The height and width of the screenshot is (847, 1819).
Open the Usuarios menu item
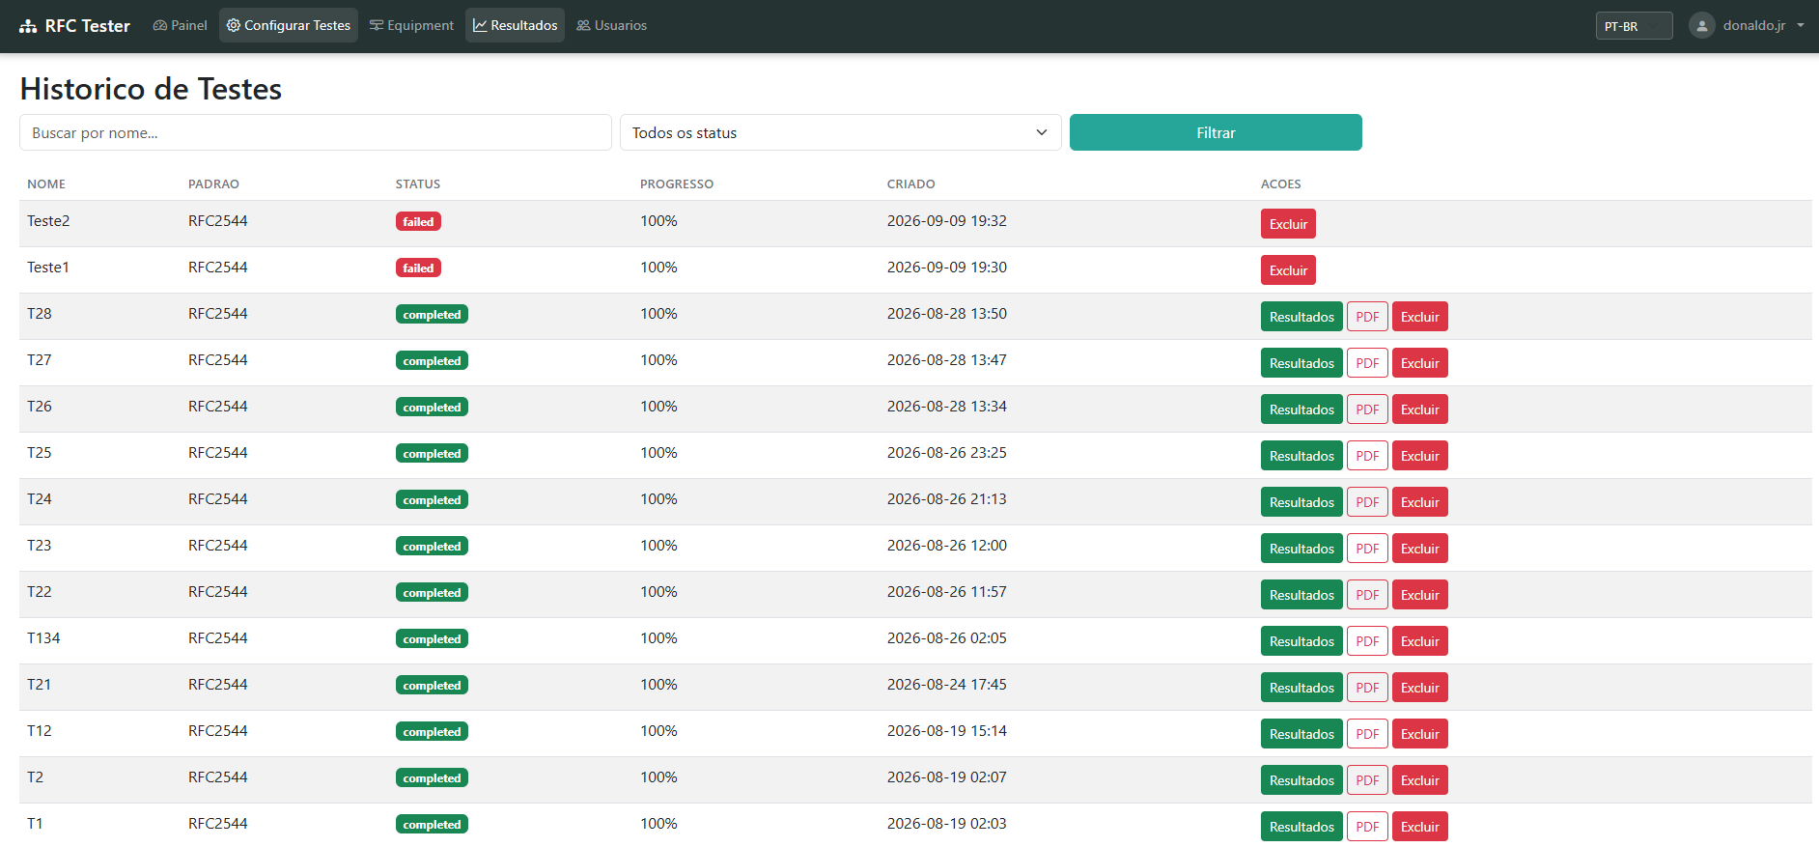612,25
